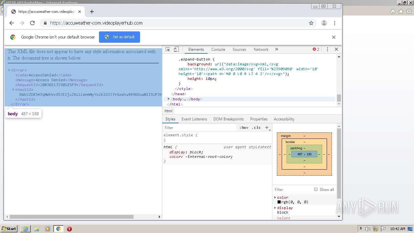
Task: Open the IE tools gear icon
Action: [409, 11]
